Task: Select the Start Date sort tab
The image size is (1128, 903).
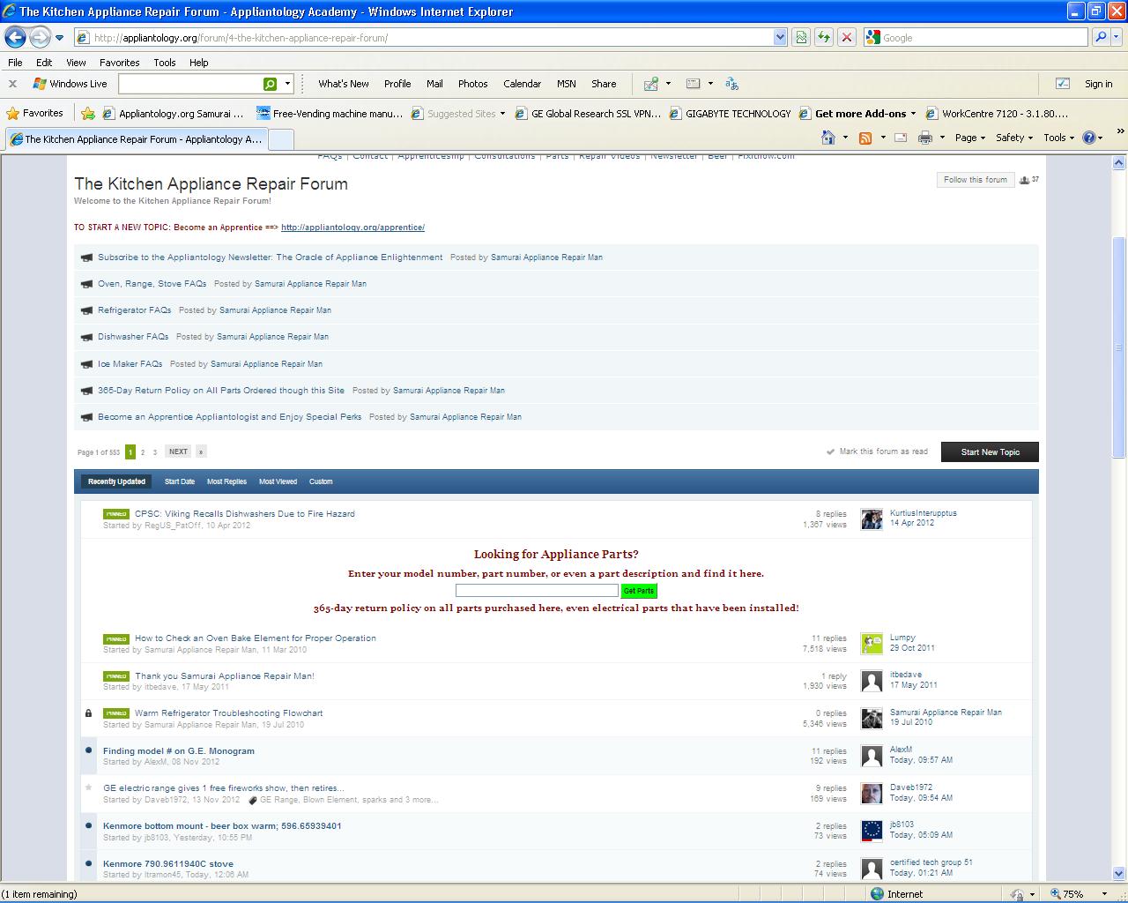Action: coord(180,481)
